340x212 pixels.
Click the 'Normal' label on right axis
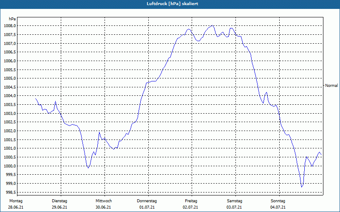331,86
